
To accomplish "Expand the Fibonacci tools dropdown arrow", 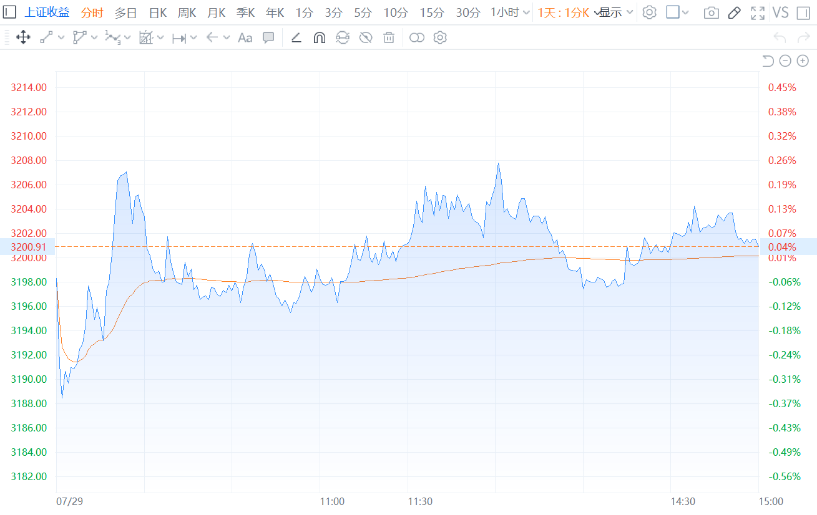I will [x=160, y=38].
